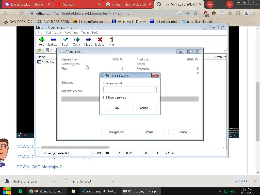Reload the GitHub page
This screenshot has height=195, width=260.
point(22,13)
